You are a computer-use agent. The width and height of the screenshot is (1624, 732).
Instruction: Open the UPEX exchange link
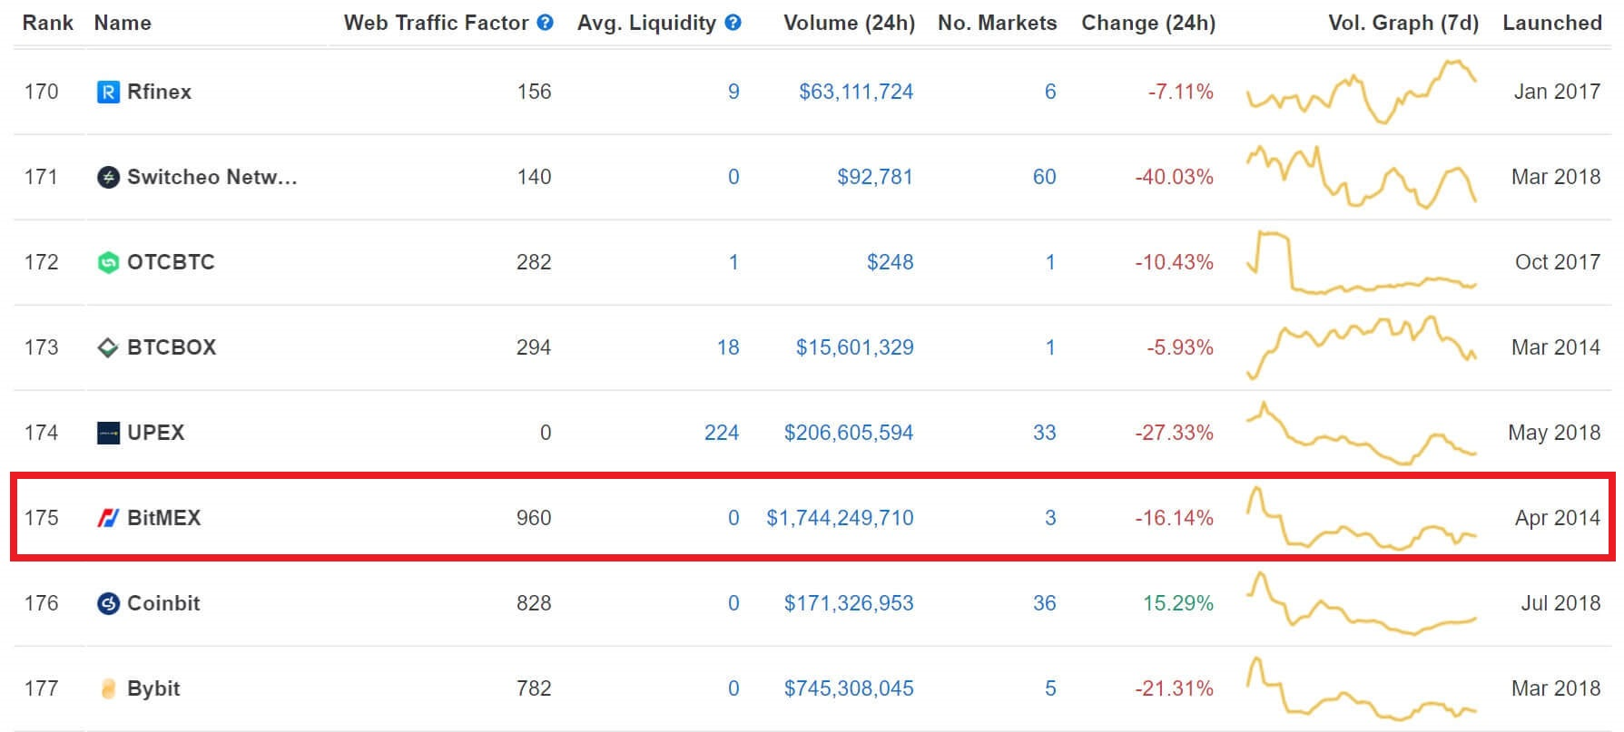click(155, 433)
